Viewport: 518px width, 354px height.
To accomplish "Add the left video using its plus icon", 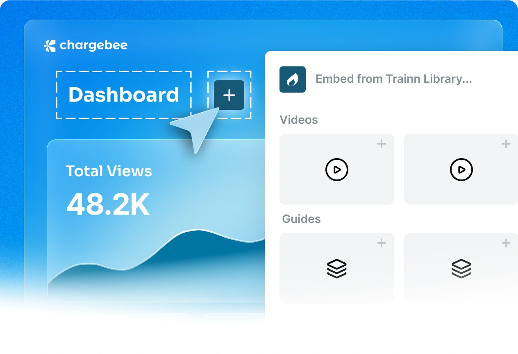I will click(382, 144).
